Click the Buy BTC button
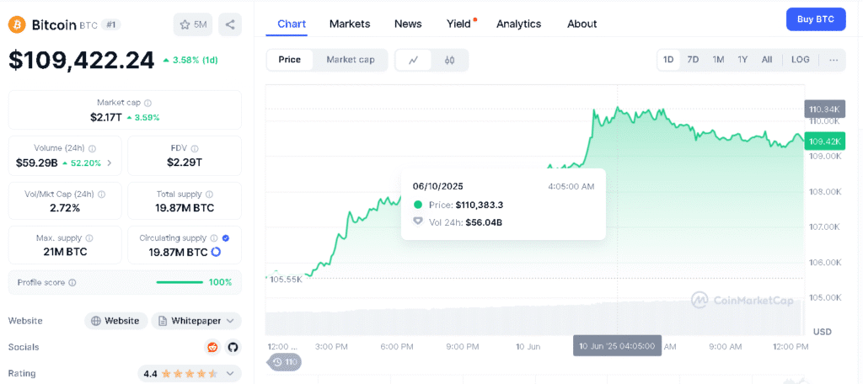The image size is (863, 384). [815, 19]
